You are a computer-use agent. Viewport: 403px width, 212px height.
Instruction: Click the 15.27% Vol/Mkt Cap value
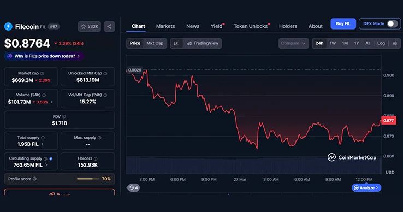pyautogui.click(x=87, y=102)
